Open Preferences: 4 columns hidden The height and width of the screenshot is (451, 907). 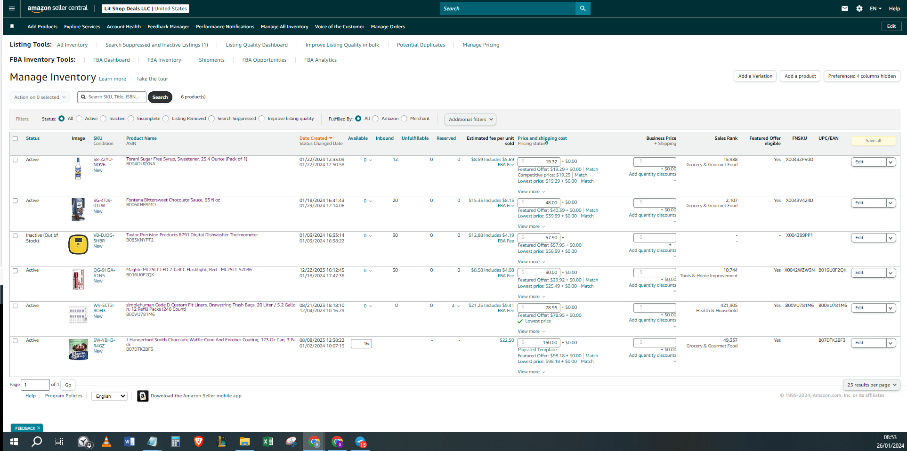(862, 76)
